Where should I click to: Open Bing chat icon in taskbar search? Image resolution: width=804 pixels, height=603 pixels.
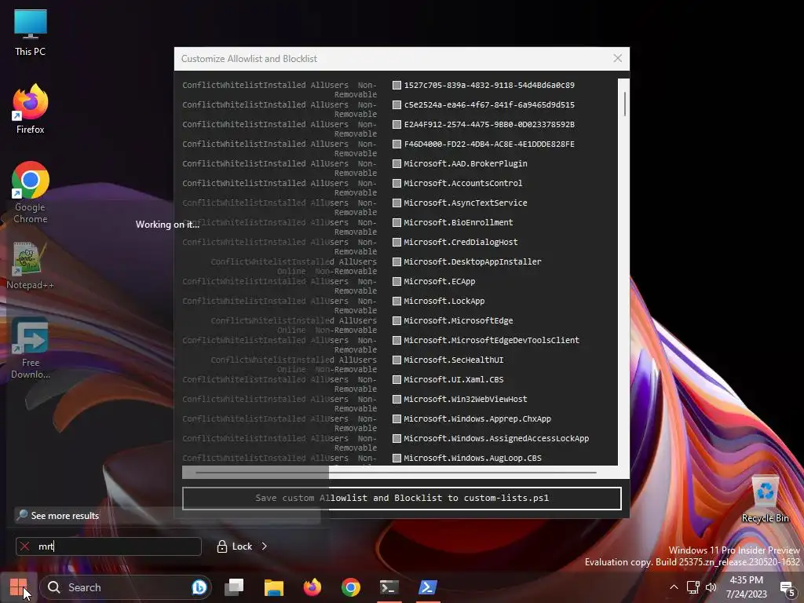click(199, 587)
